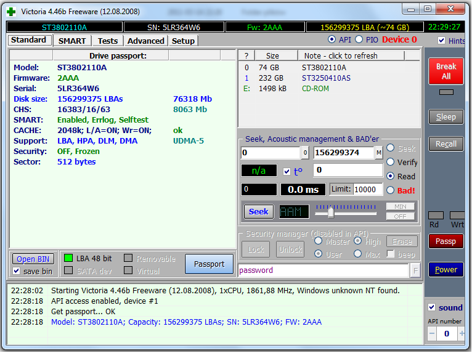Toggle the sound checkbox
The height and width of the screenshot is (353, 472).
pos(432,307)
